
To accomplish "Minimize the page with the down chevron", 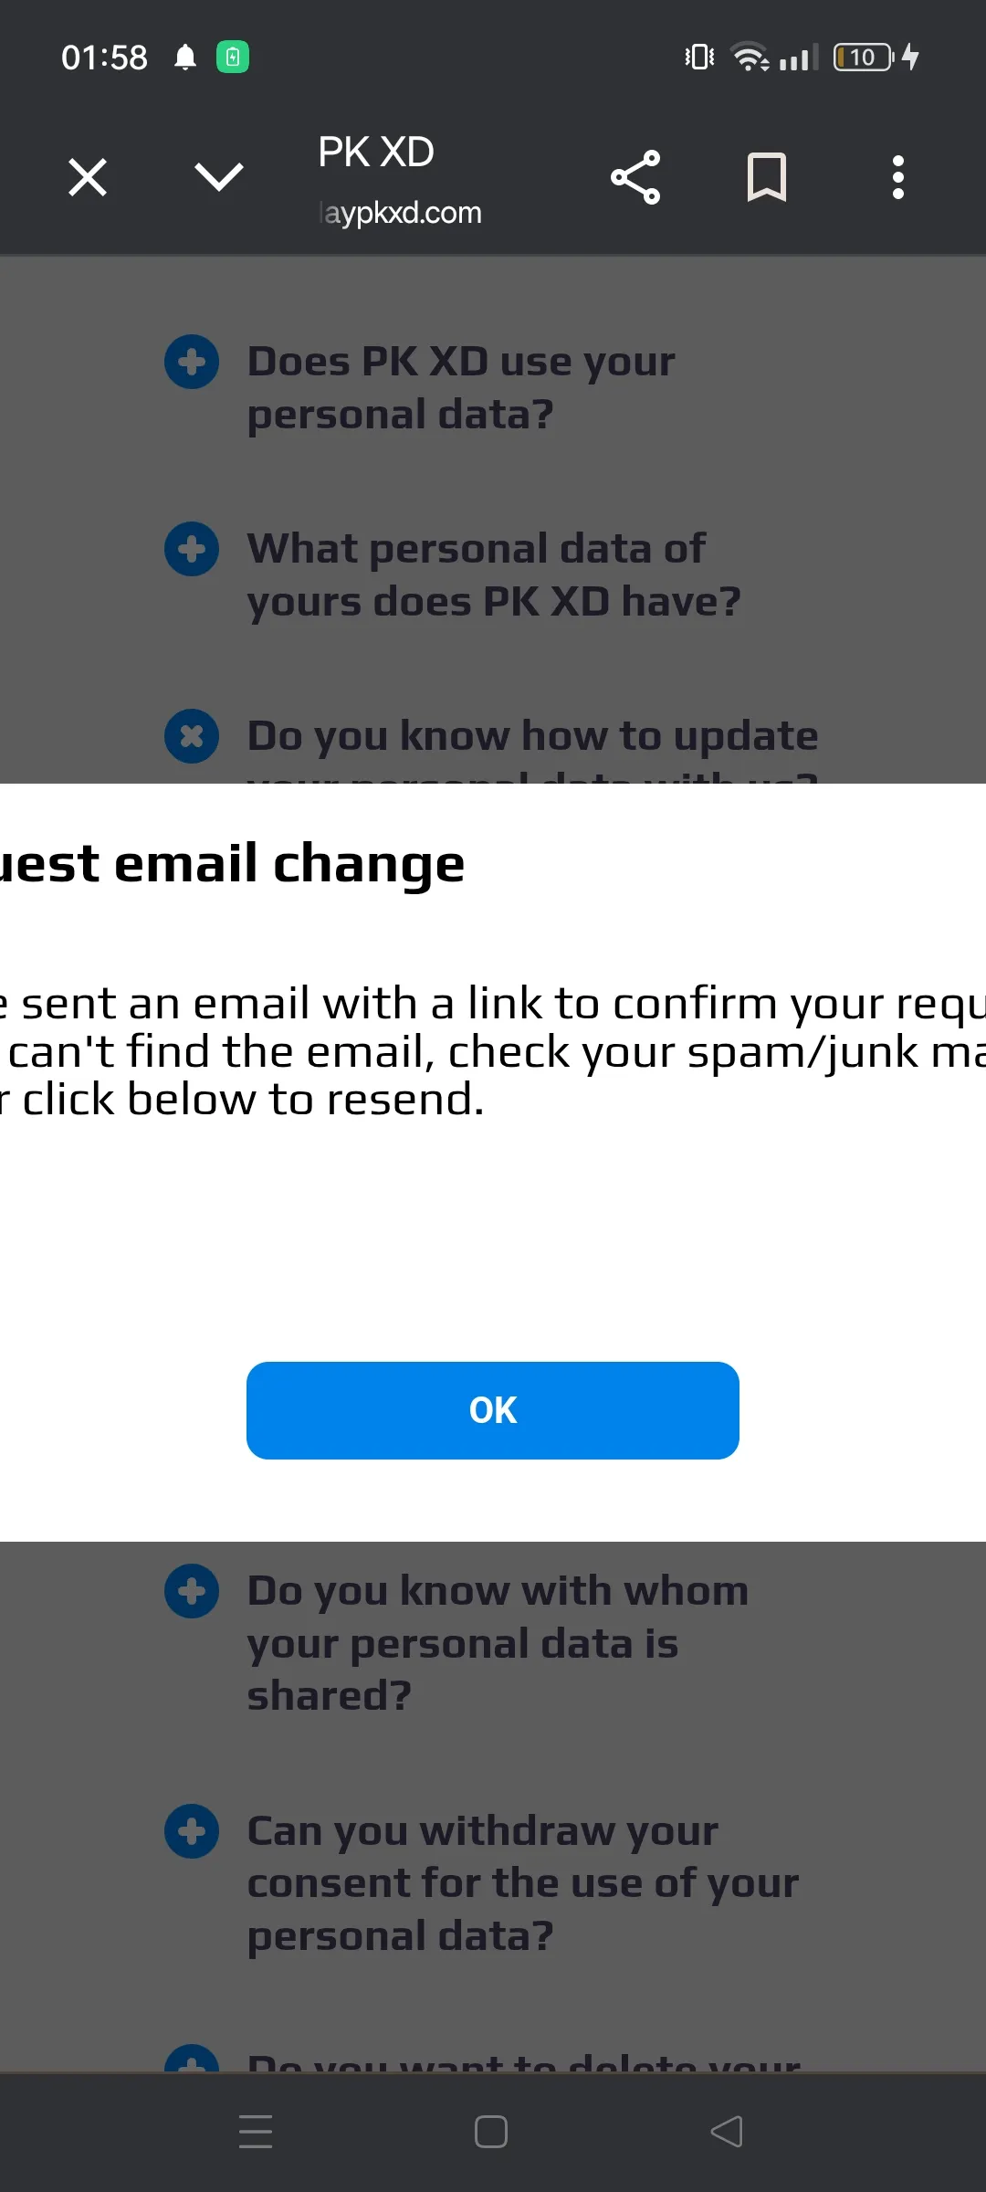I will [218, 176].
